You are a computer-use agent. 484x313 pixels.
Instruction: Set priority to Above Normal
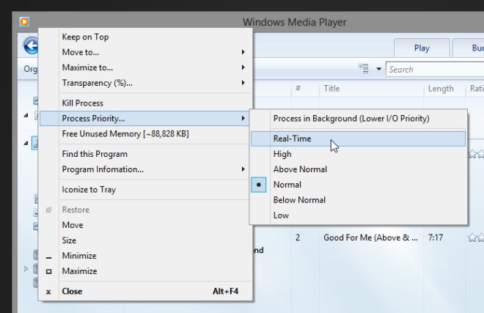tap(359, 169)
